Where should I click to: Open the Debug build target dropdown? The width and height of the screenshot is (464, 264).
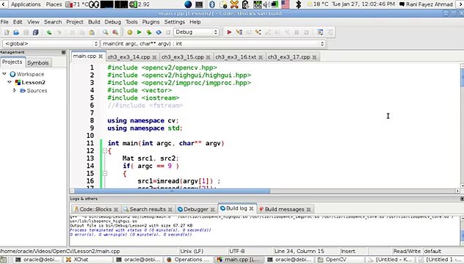point(196,32)
